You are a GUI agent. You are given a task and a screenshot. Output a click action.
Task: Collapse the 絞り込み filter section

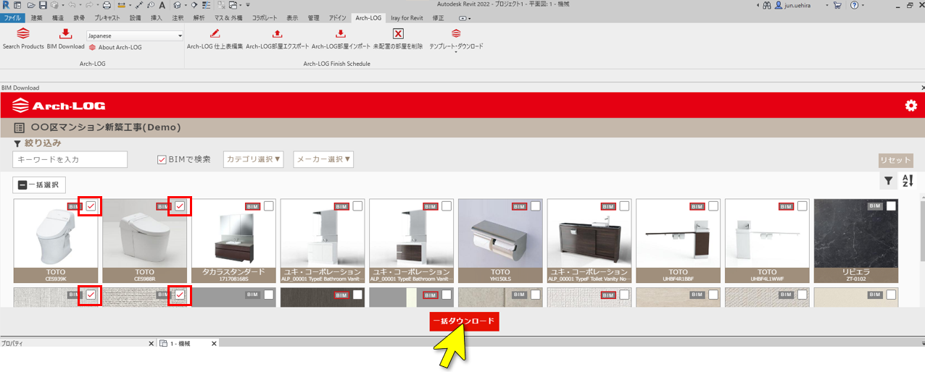37,143
